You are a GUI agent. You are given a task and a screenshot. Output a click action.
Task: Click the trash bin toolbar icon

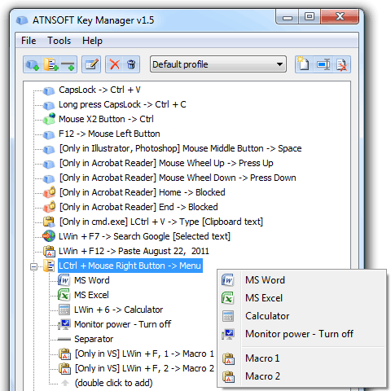click(131, 64)
